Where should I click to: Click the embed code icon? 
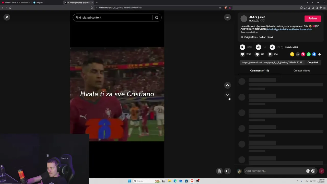[x=298, y=54]
